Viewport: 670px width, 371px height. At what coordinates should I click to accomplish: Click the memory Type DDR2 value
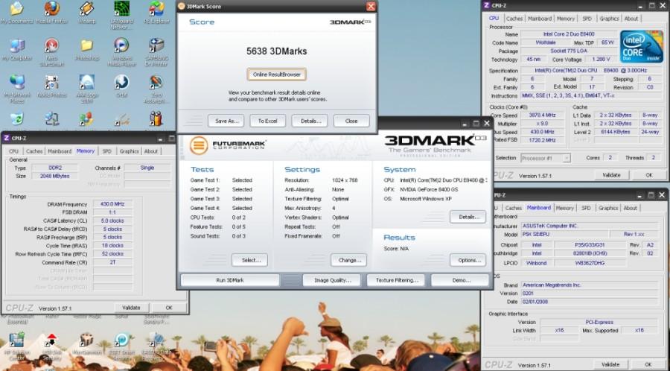pyautogui.click(x=54, y=168)
